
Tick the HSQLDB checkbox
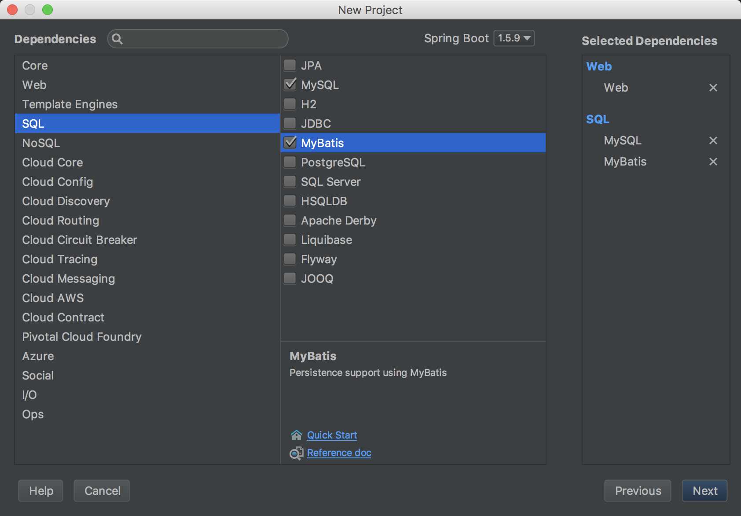[290, 201]
